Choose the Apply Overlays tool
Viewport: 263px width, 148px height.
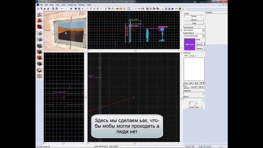tap(39, 64)
